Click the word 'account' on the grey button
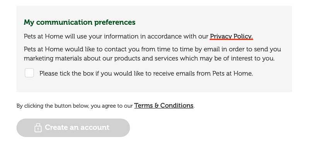 [95, 127]
